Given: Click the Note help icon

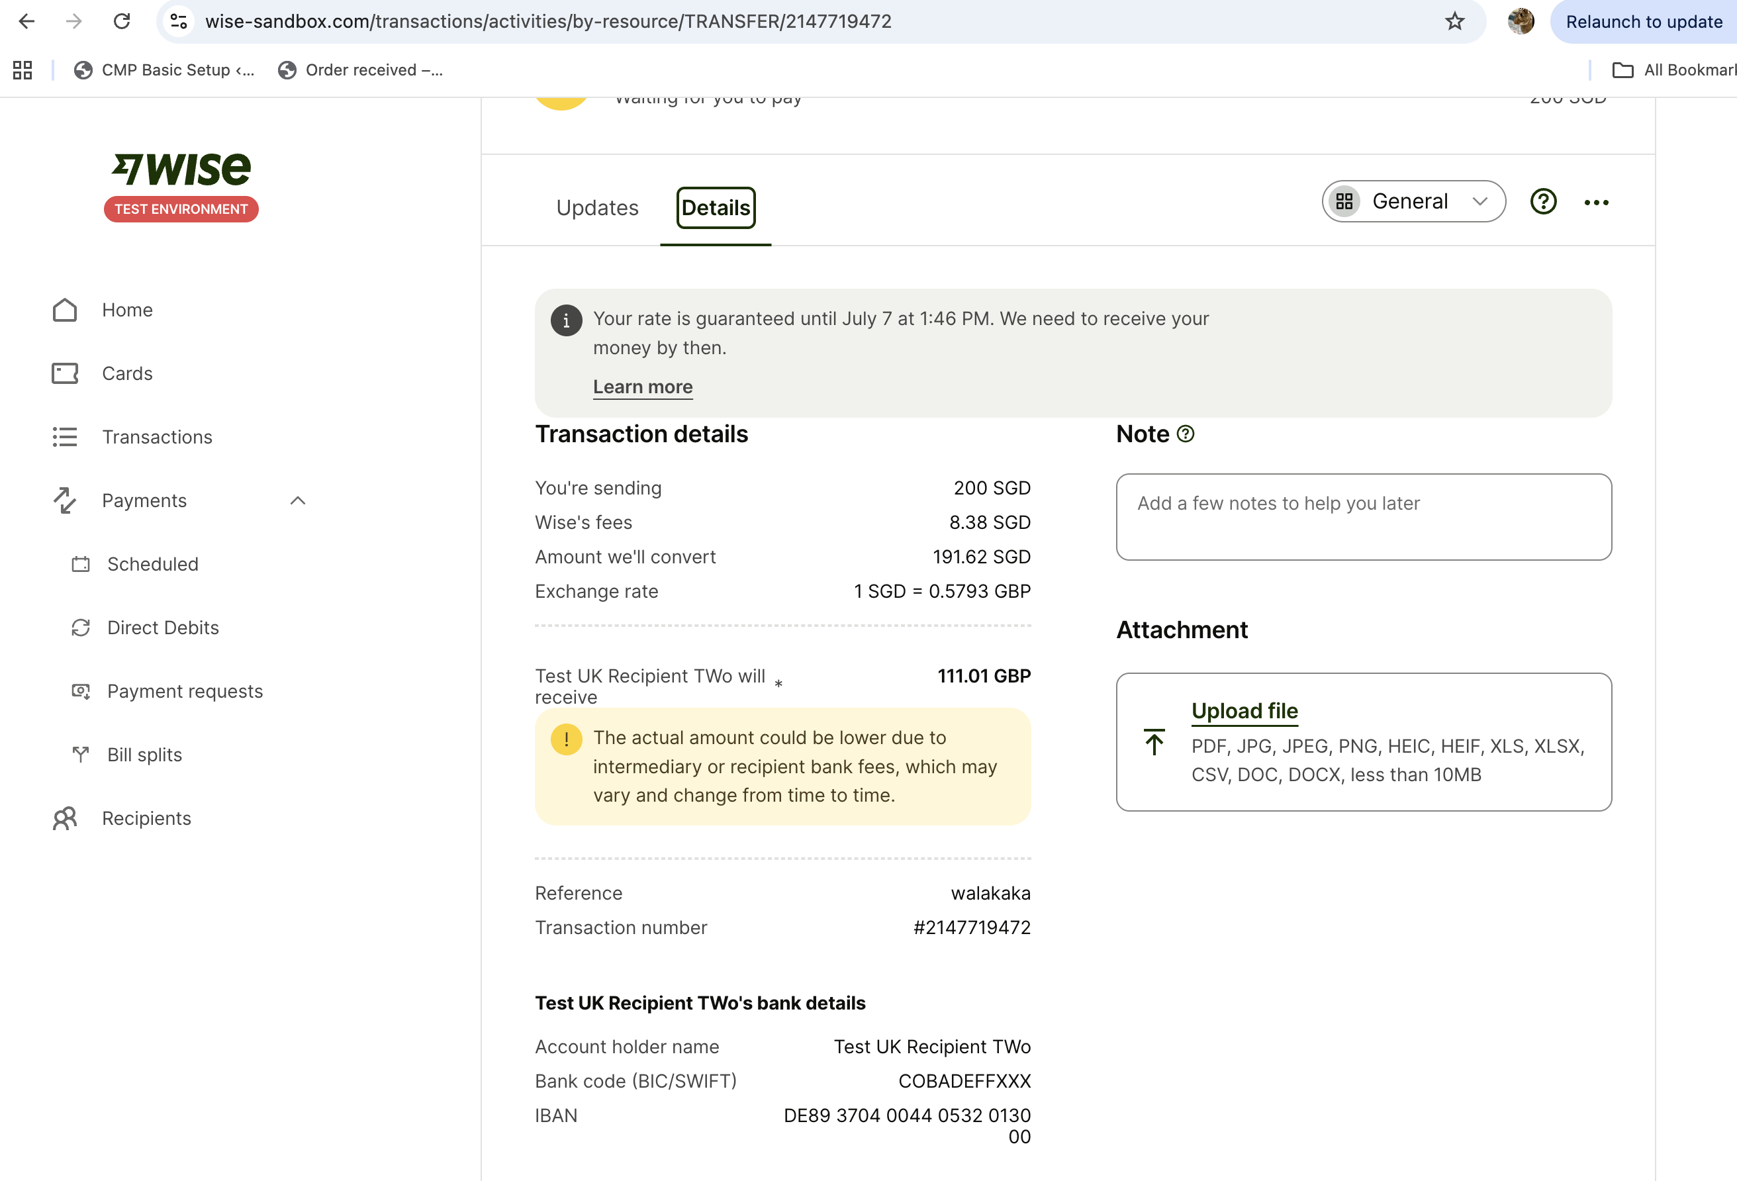Looking at the screenshot, I should coord(1186,434).
